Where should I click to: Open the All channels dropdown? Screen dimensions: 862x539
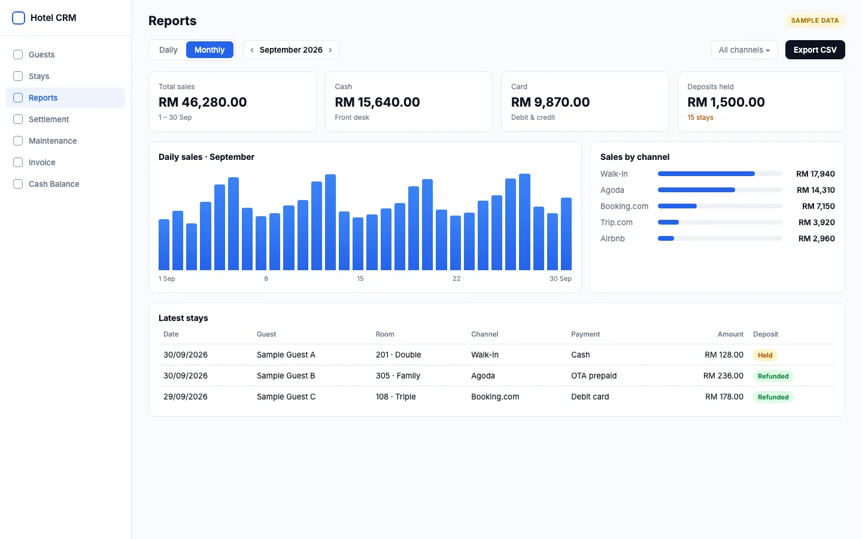(x=744, y=50)
